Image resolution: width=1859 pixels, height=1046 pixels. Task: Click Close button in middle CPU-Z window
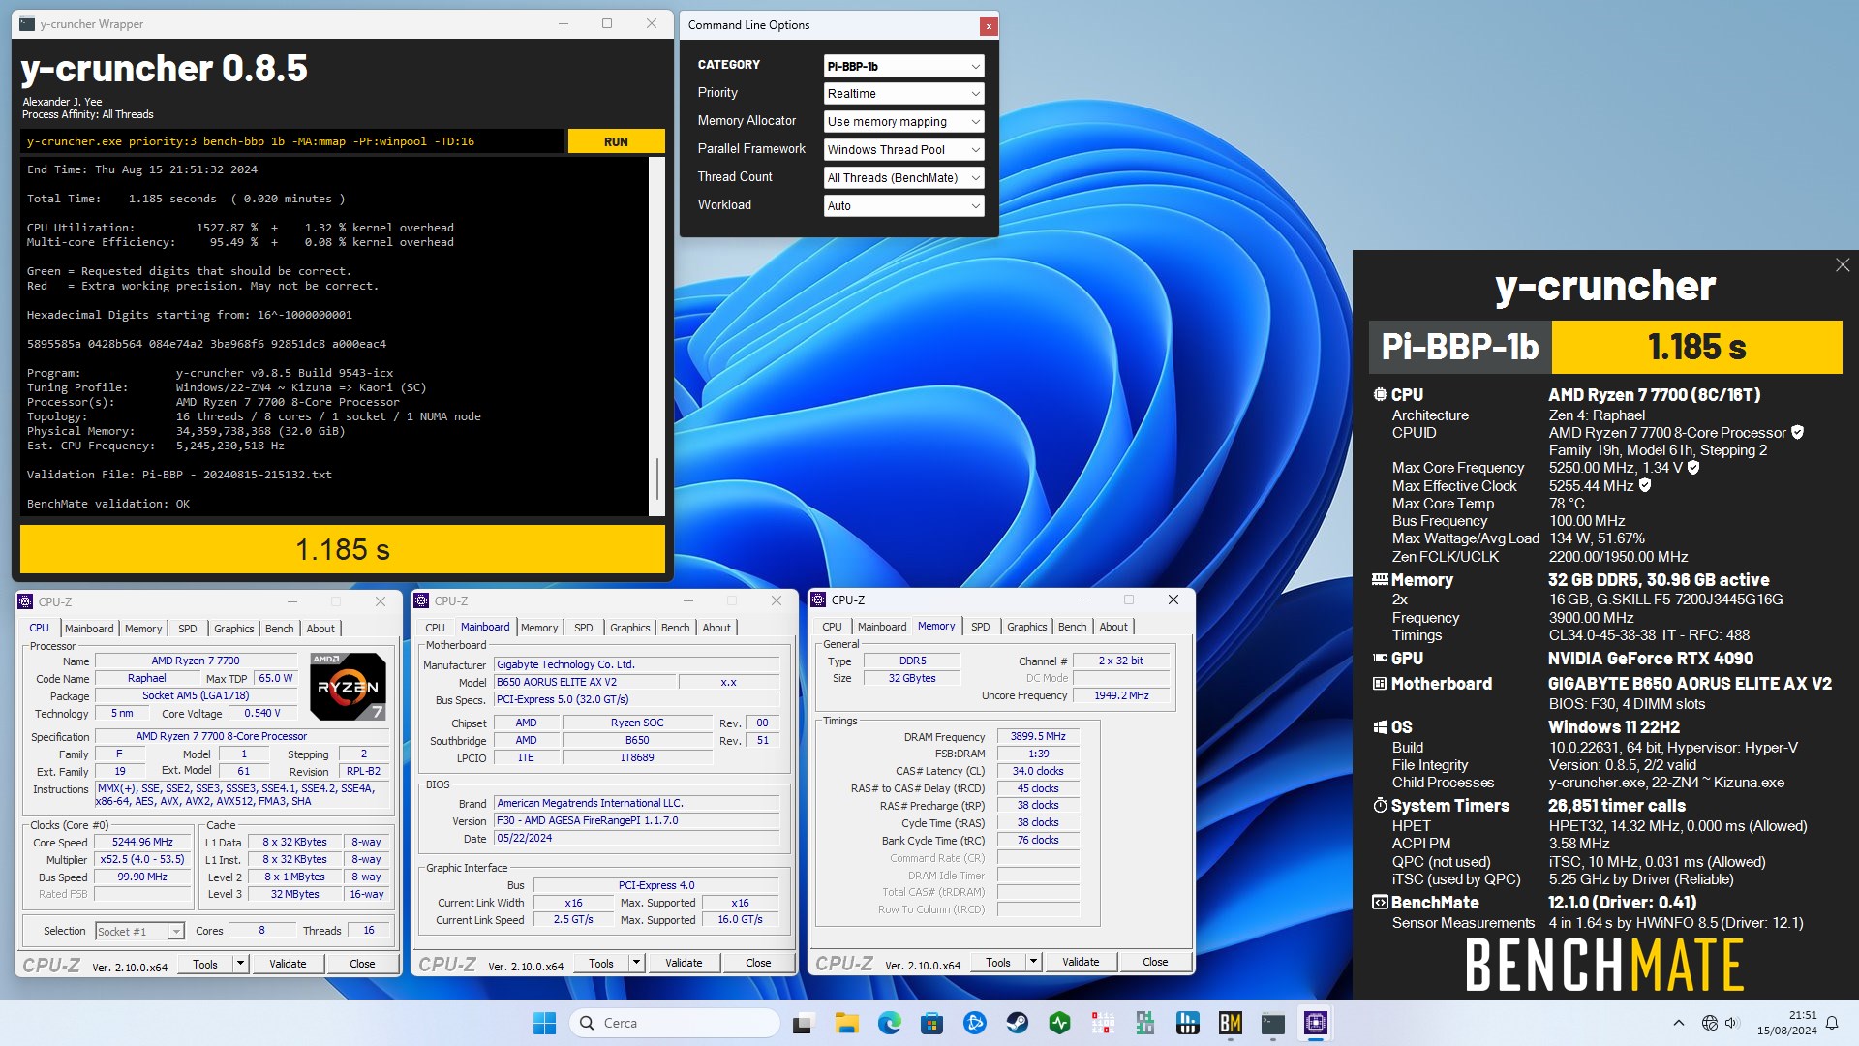pyautogui.click(x=758, y=962)
